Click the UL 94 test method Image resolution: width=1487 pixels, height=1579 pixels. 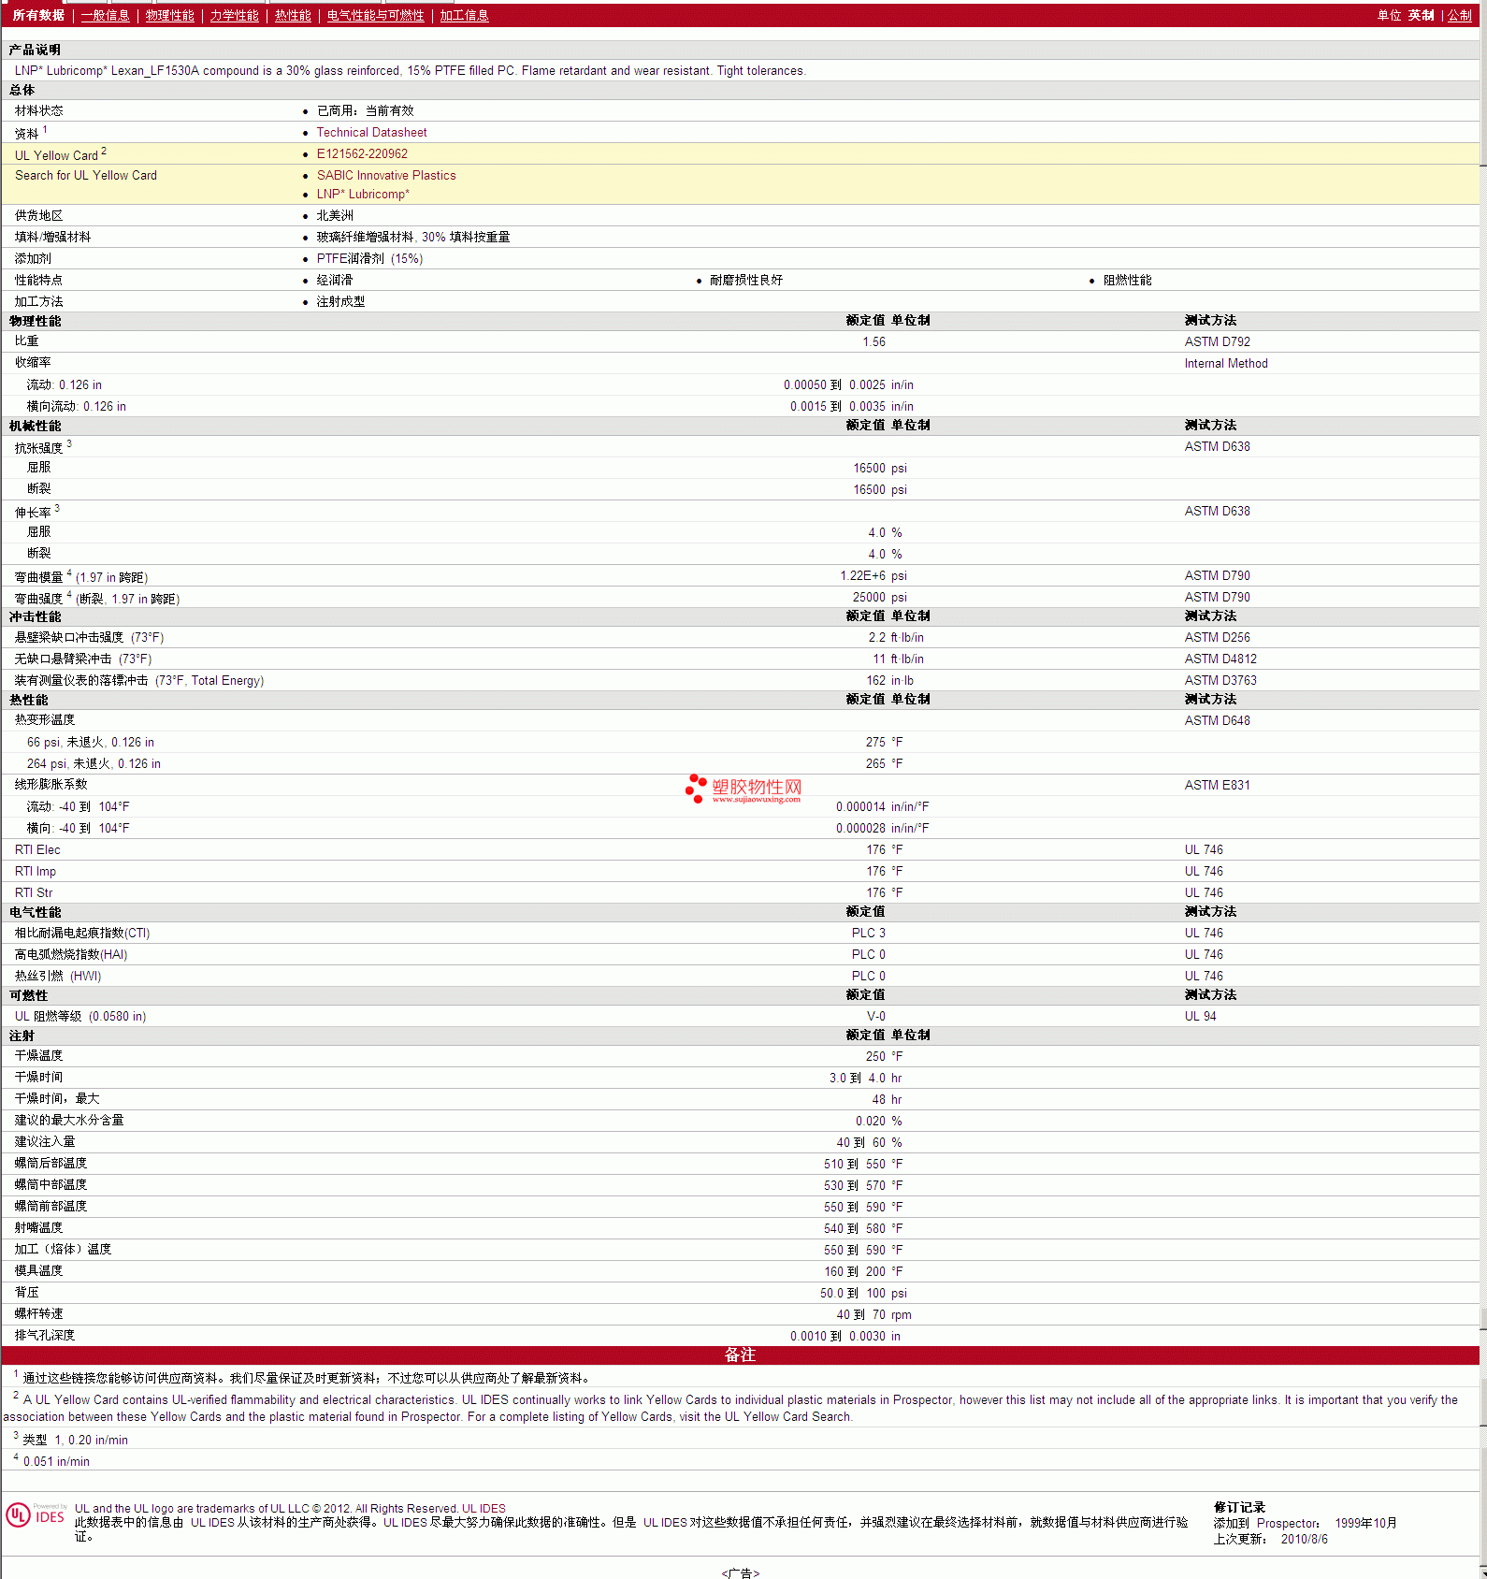(x=1200, y=1017)
